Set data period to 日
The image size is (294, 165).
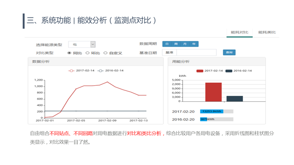point(167,44)
